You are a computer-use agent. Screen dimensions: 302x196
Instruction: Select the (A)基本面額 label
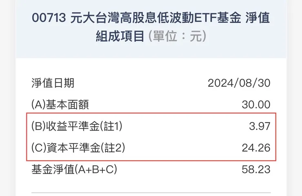tap(60, 105)
